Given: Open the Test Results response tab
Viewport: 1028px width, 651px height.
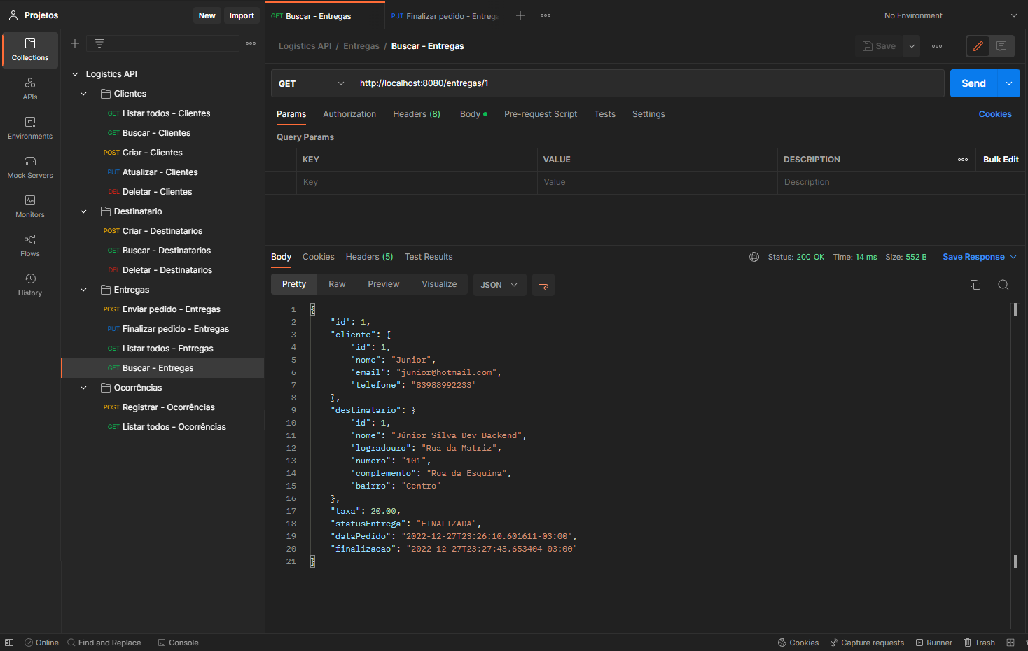Looking at the screenshot, I should (x=429, y=257).
